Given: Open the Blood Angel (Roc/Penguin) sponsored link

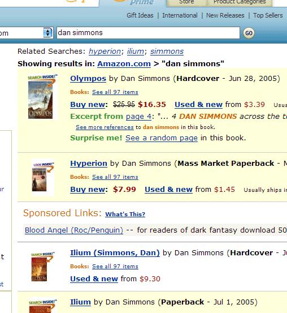Looking at the screenshot, I should pyautogui.click(x=74, y=230).
